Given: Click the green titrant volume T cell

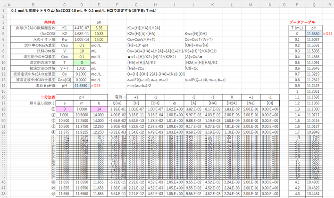Looking at the screenshot, I should pos(82,63).
